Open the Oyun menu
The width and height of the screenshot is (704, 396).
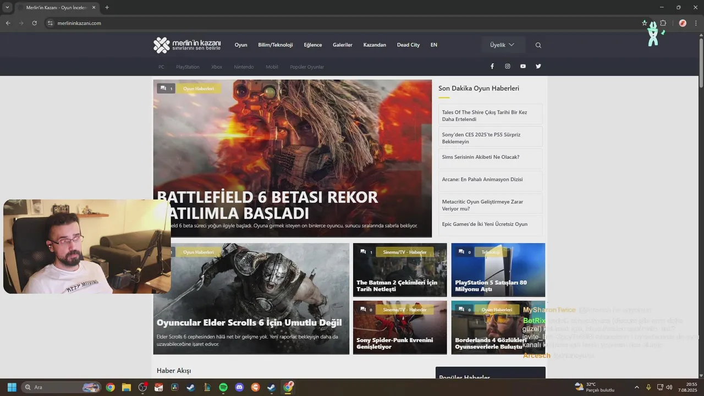[x=241, y=45]
